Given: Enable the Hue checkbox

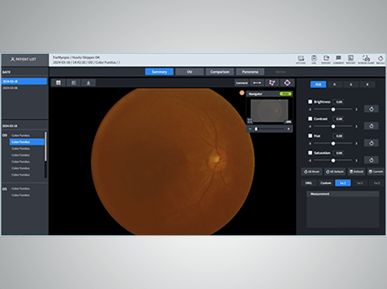Looking at the screenshot, I should click(310, 136).
